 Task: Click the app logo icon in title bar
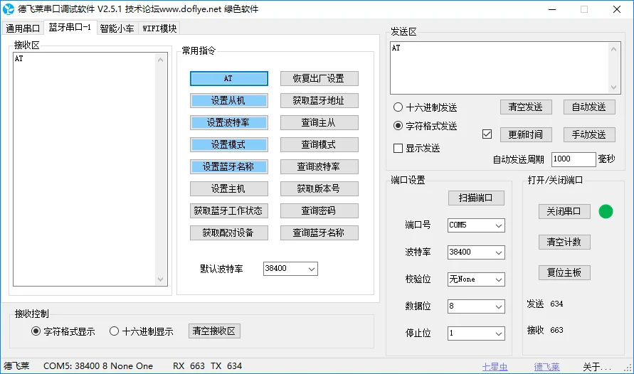[x=8, y=9]
